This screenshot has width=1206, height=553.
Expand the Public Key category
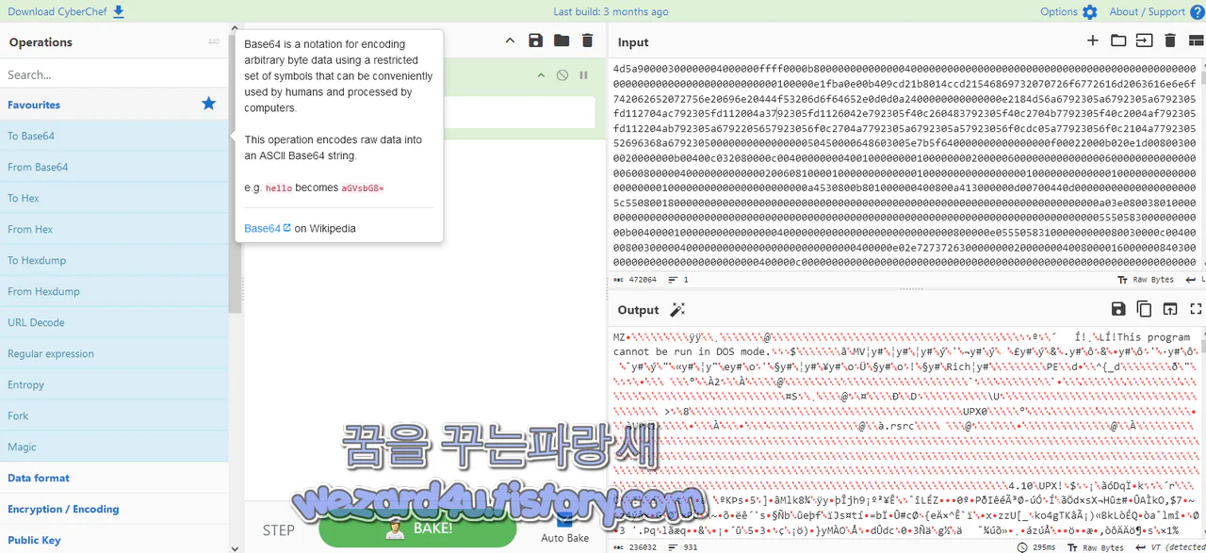pyautogui.click(x=33, y=540)
